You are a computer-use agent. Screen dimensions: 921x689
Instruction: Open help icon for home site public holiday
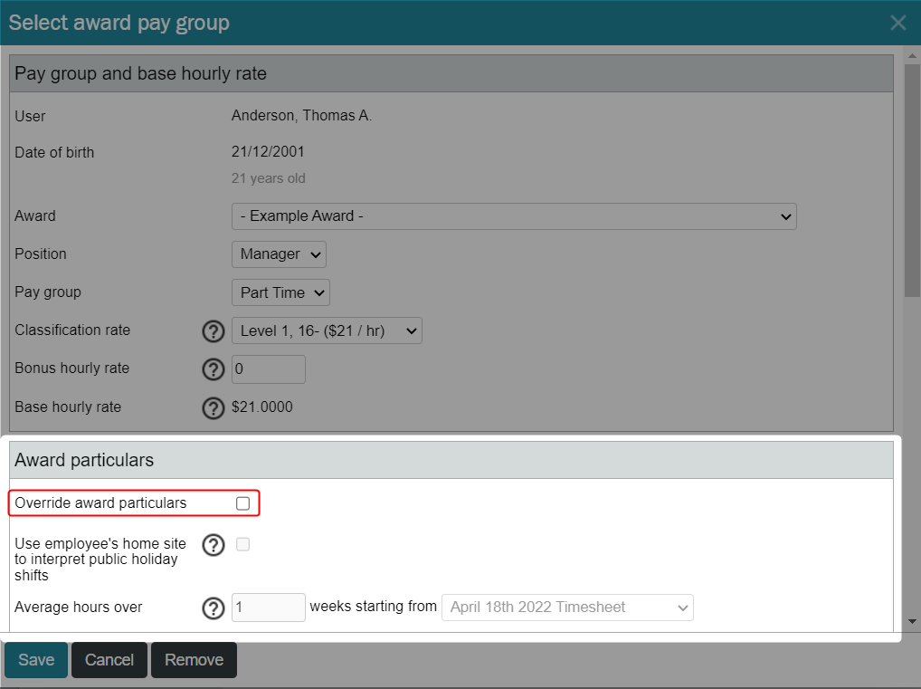(x=214, y=545)
